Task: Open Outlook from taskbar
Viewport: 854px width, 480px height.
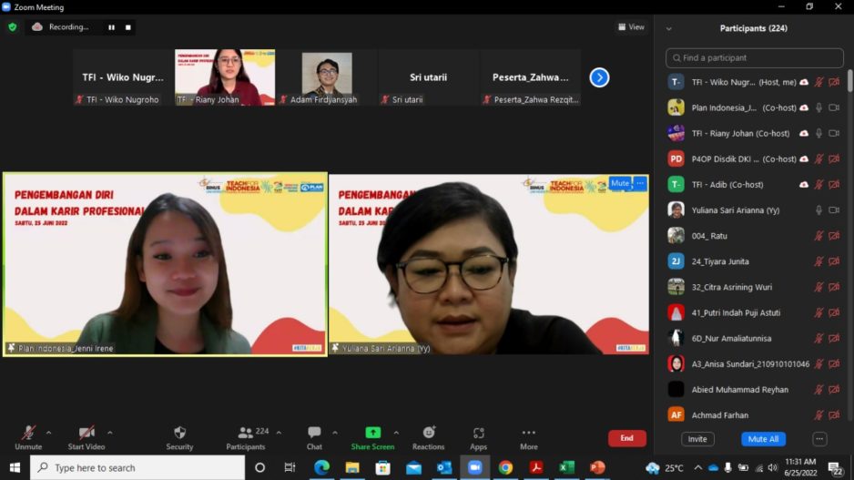Action: [444, 467]
